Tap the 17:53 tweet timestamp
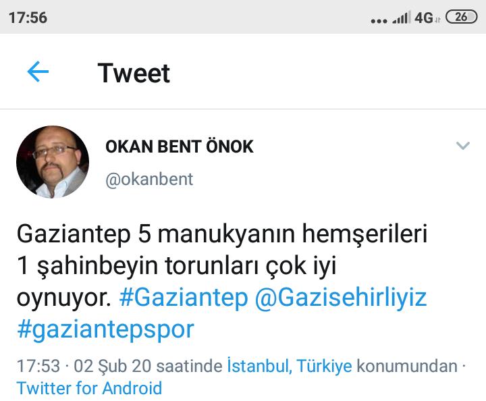Image resolution: width=486 pixels, height=401 pixels. (x=38, y=366)
